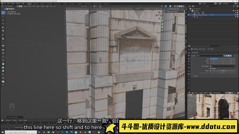This screenshot has width=239, height=134.
Task: Enable edge select mode
Action: click(20, 6)
